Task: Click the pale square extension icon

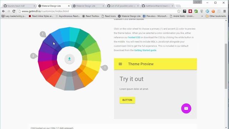Action: click(x=219, y=11)
